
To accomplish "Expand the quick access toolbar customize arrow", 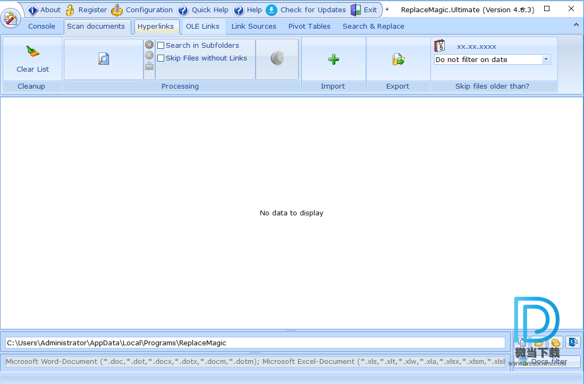I will [x=387, y=10].
